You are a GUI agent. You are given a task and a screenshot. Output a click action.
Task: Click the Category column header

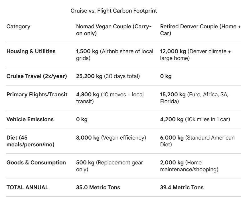click(x=18, y=27)
